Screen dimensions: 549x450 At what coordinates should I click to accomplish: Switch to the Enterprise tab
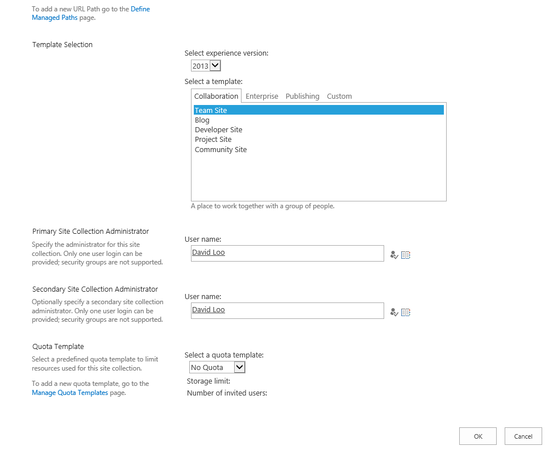(x=262, y=96)
